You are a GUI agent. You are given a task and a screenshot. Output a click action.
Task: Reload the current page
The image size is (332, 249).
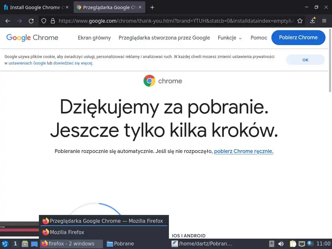coord(31,21)
